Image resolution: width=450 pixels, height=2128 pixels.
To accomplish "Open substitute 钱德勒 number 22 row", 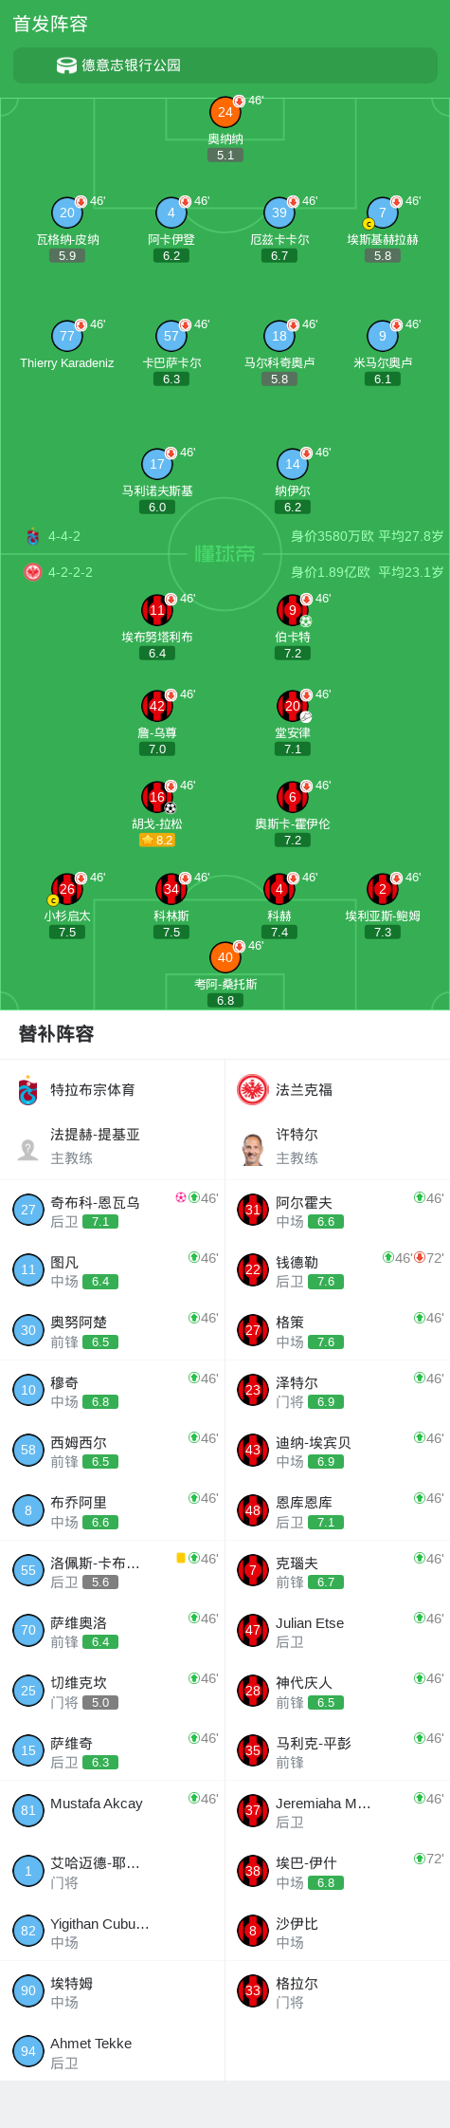I will point(338,1269).
